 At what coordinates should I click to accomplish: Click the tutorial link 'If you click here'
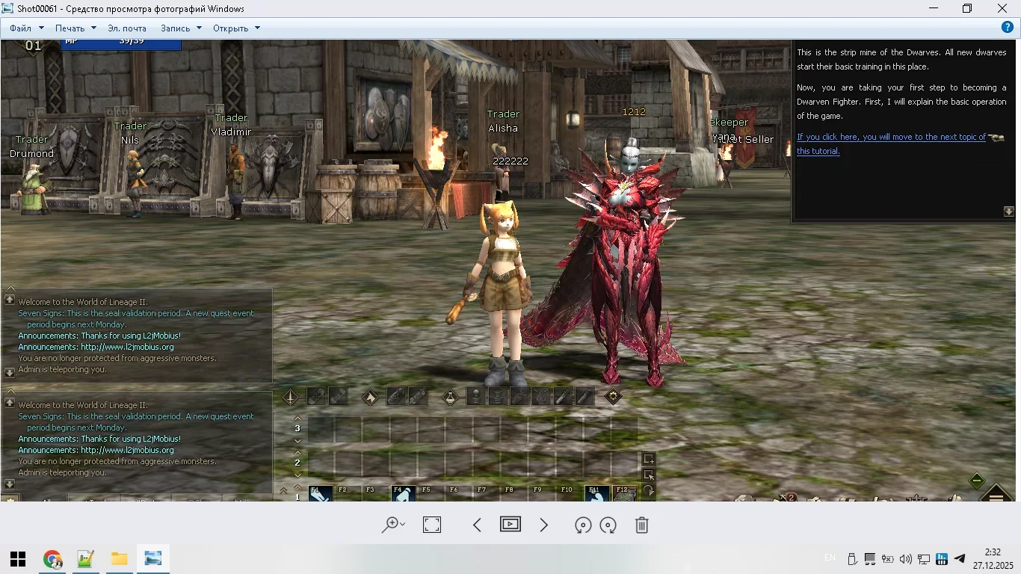(x=892, y=143)
